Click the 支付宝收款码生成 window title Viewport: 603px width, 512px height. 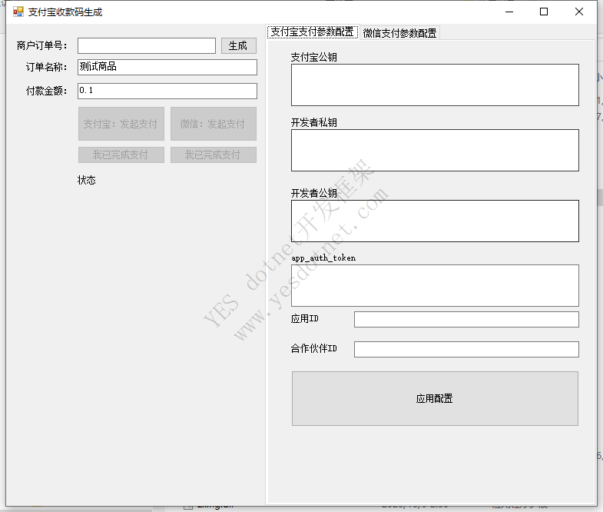[x=65, y=12]
